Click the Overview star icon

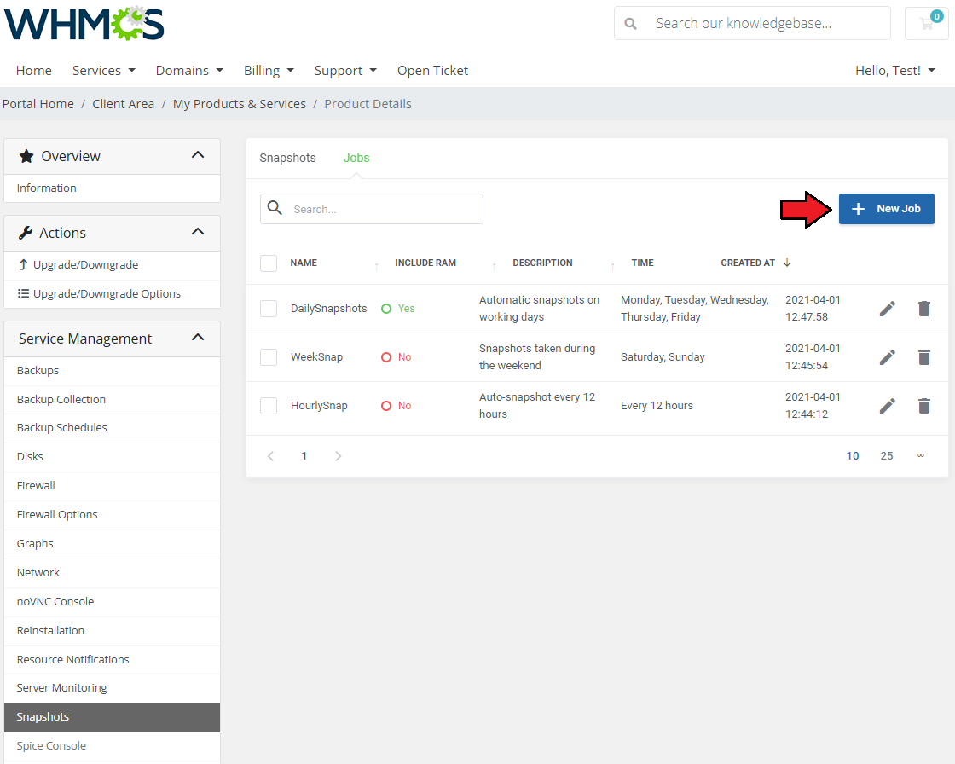click(x=26, y=157)
